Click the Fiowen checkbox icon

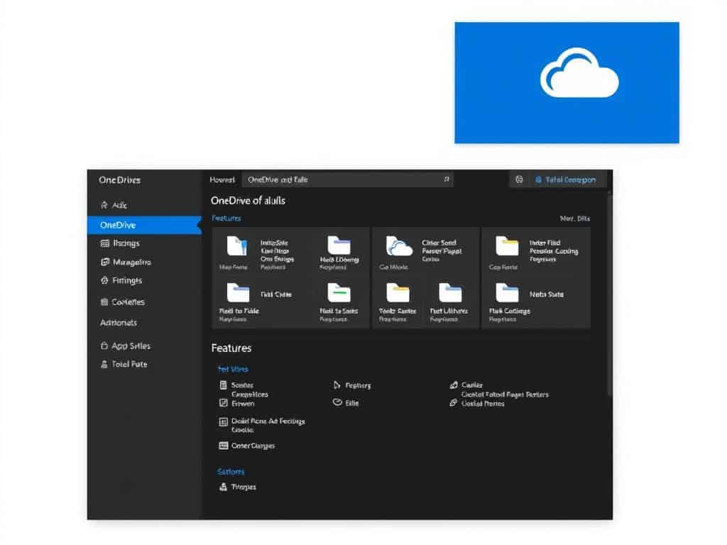tap(223, 403)
